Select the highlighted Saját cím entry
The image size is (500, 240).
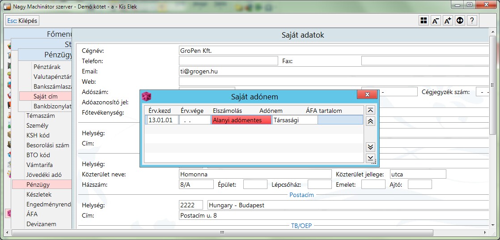tap(46, 96)
